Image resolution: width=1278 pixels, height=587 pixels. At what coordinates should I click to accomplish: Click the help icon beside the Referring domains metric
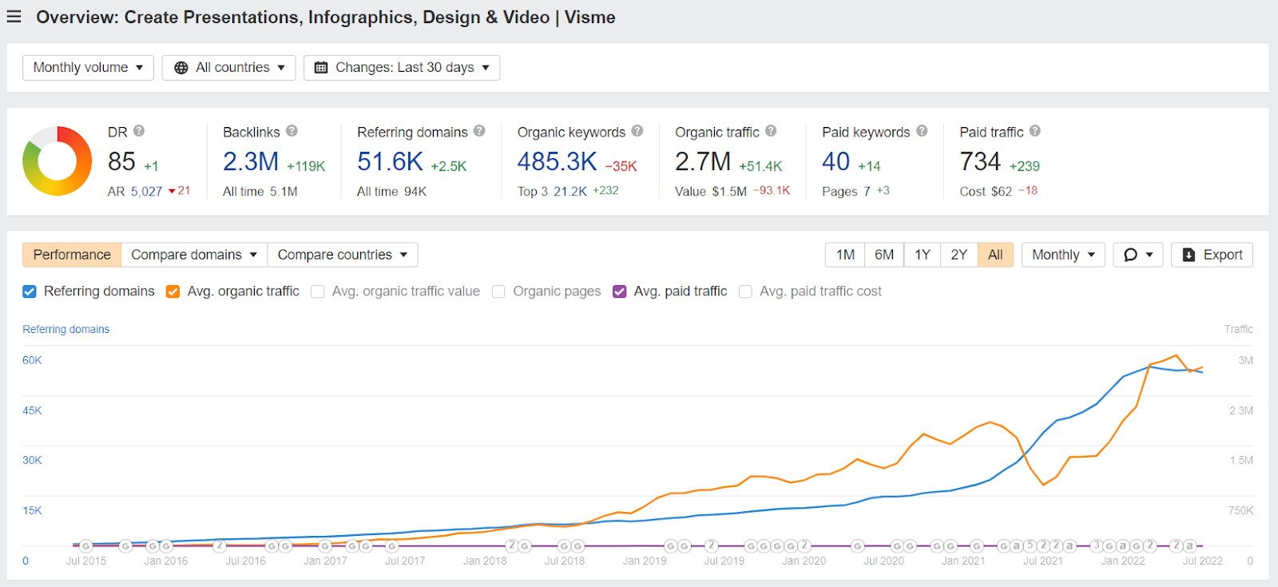click(x=479, y=131)
